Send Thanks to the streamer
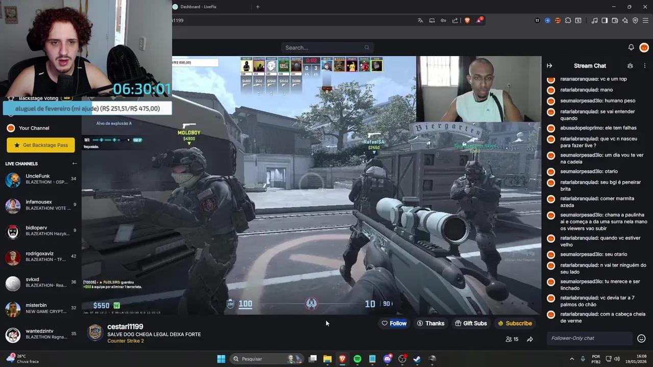The image size is (653, 367). 431,323
